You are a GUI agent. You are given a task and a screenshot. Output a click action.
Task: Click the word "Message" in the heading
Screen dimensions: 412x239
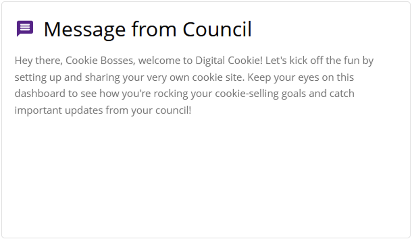(x=85, y=30)
